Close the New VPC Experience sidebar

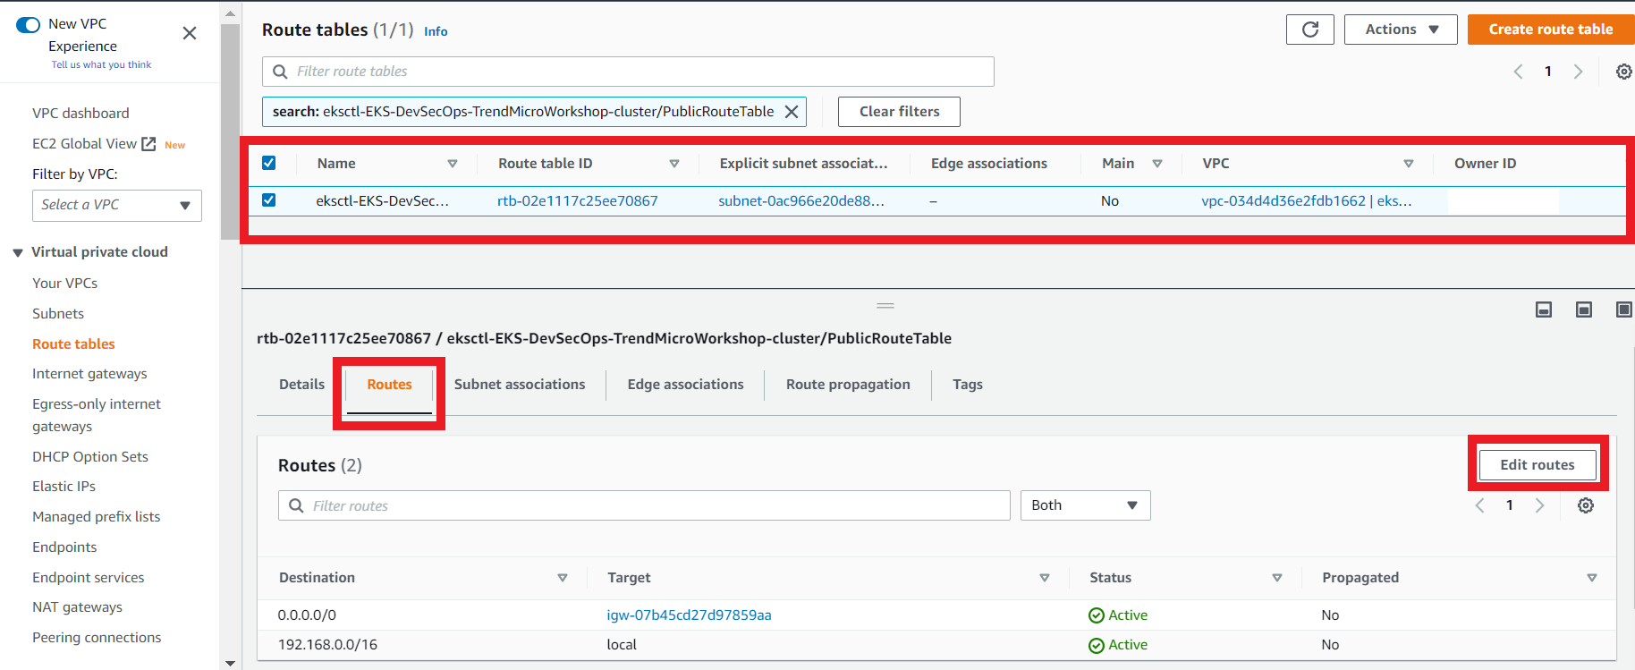point(190,33)
